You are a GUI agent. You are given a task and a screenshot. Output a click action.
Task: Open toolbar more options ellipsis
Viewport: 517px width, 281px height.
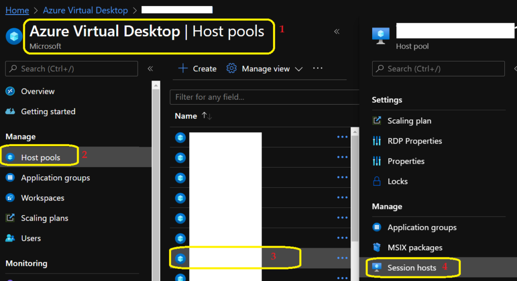318,68
